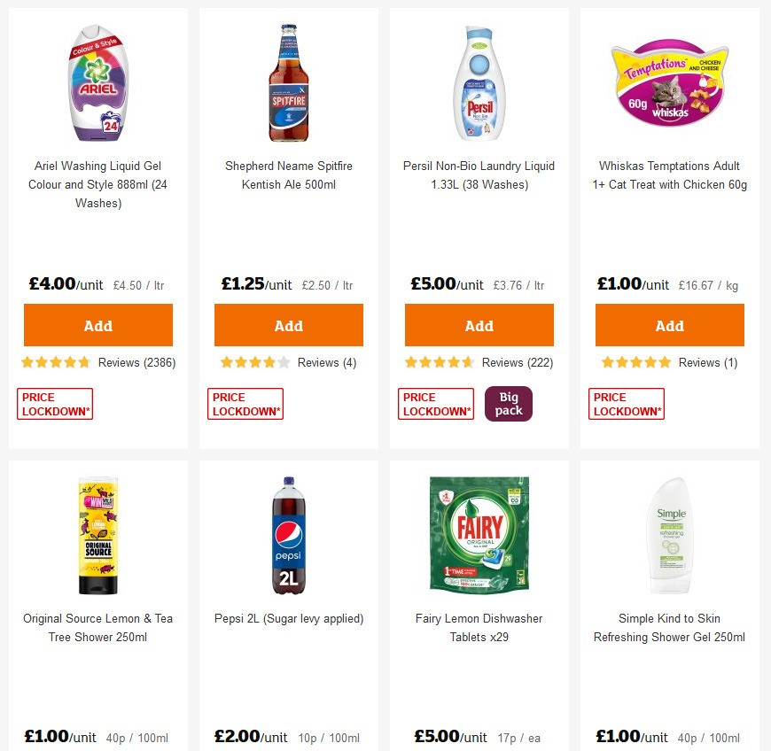Click the PRICE LOCKDOWN badge under Ariel

point(54,403)
